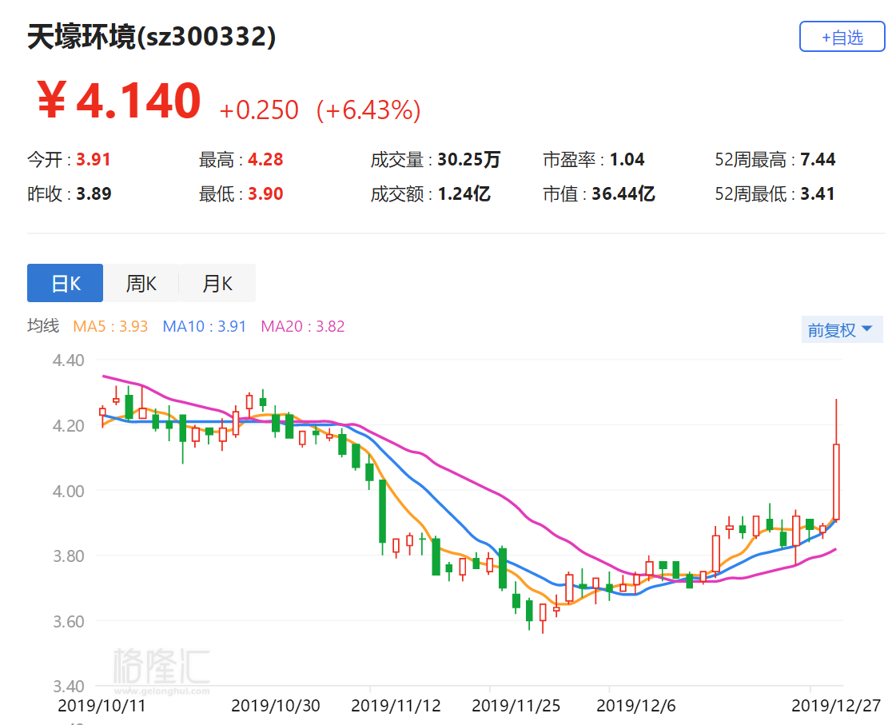
Task: Click the last tall red candlestick on 12/27
Action: (x=836, y=482)
